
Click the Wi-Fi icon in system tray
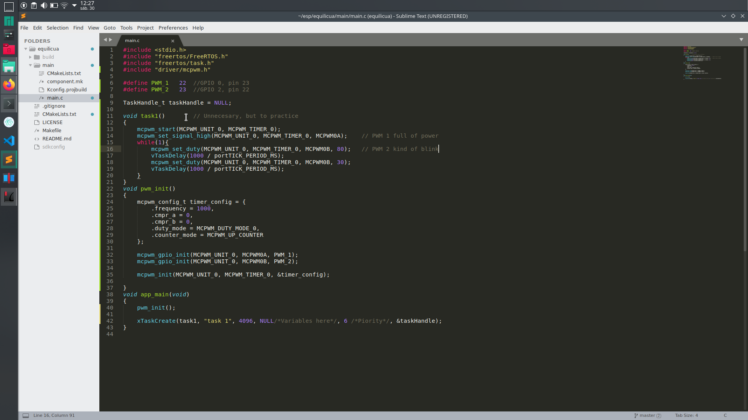[x=64, y=5]
